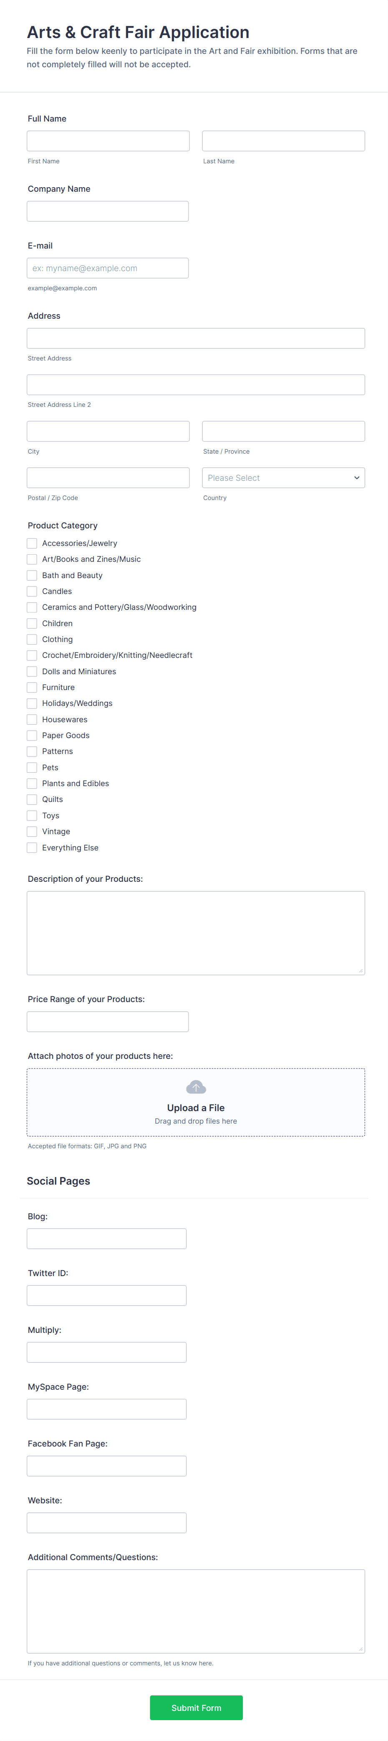Select the Quilts checkbox
The height and width of the screenshot is (1741, 388).
click(32, 799)
